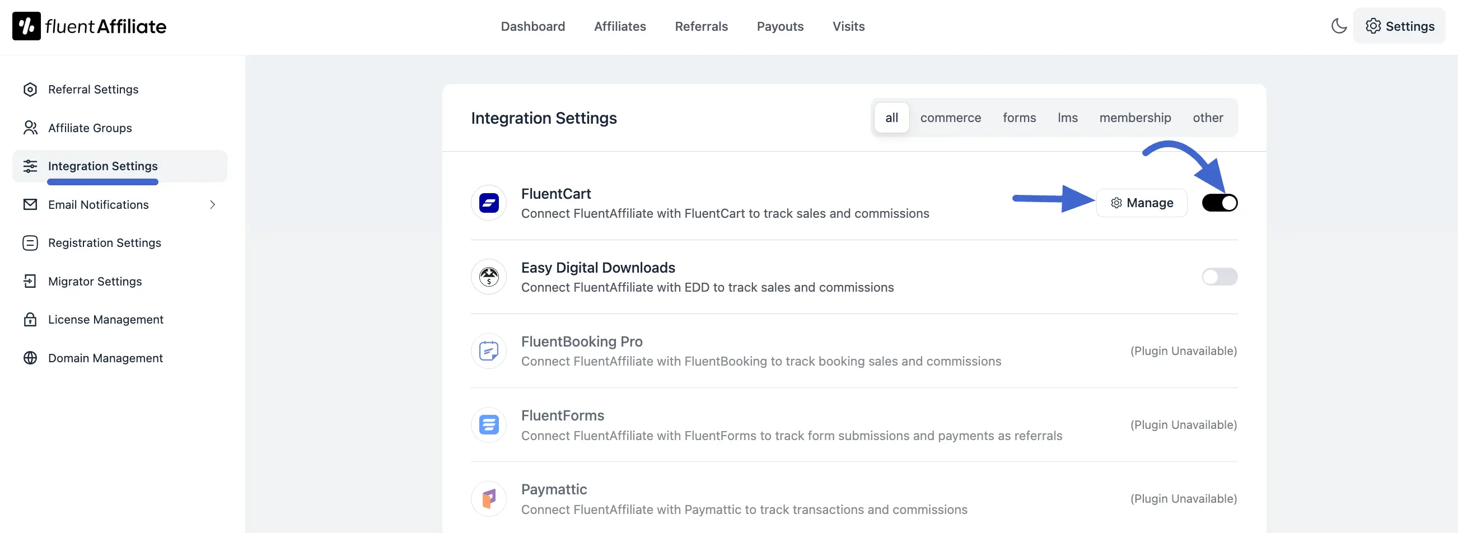Switch to the Payouts page
Image resolution: width=1458 pixels, height=533 pixels.
tap(780, 26)
